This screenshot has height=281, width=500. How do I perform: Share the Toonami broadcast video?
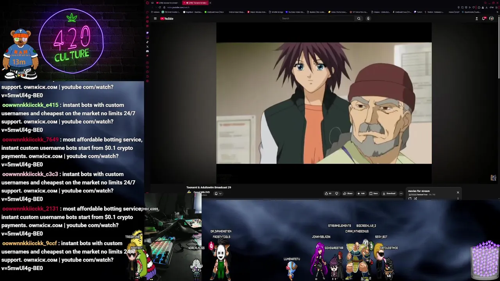(x=348, y=194)
